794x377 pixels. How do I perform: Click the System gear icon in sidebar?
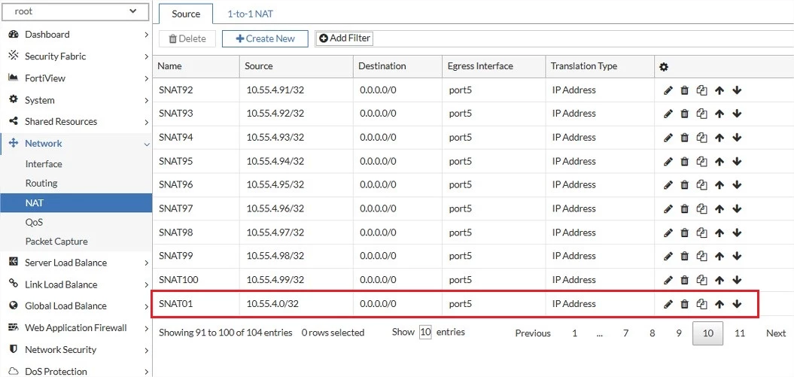[14, 99]
